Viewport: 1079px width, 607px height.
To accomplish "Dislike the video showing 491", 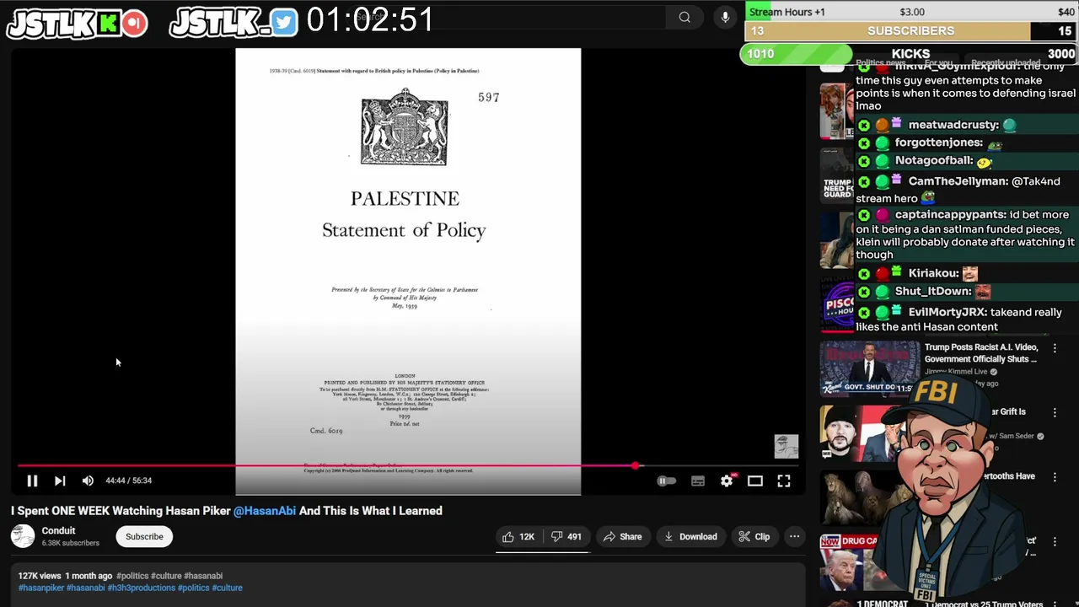I will point(566,536).
